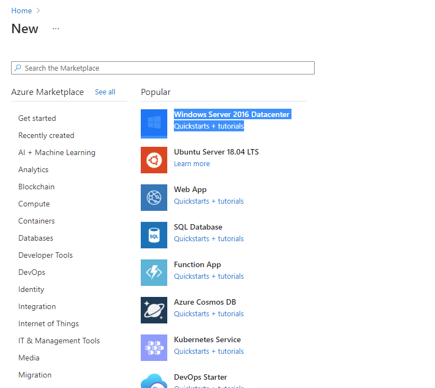This screenshot has height=388, width=435.
Task: Click the breadcrumb chevron after Home
Action: tap(38, 10)
